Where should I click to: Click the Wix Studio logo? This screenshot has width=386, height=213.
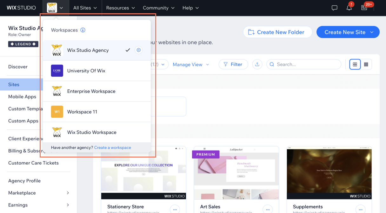tap(21, 8)
